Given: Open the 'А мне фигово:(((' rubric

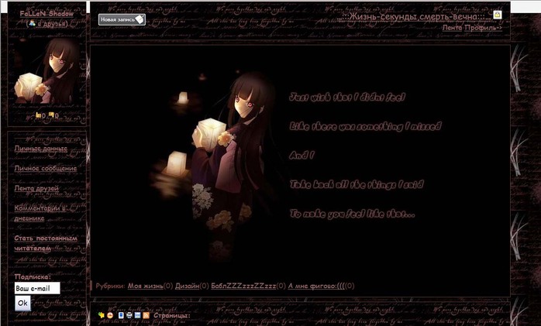Looking at the screenshot, I should pyautogui.click(x=317, y=286).
